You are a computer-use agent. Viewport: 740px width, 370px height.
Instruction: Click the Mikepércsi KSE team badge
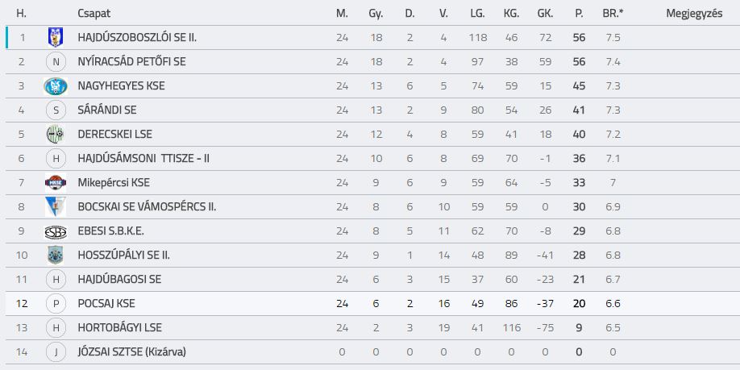[56, 183]
